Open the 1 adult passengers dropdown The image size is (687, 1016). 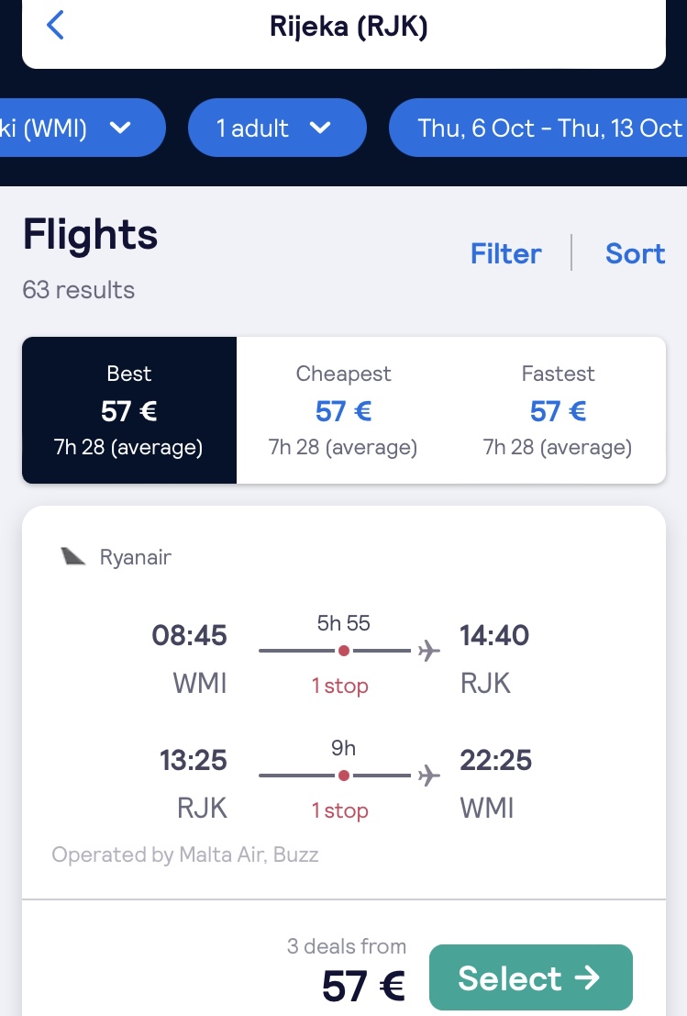pyautogui.click(x=277, y=128)
